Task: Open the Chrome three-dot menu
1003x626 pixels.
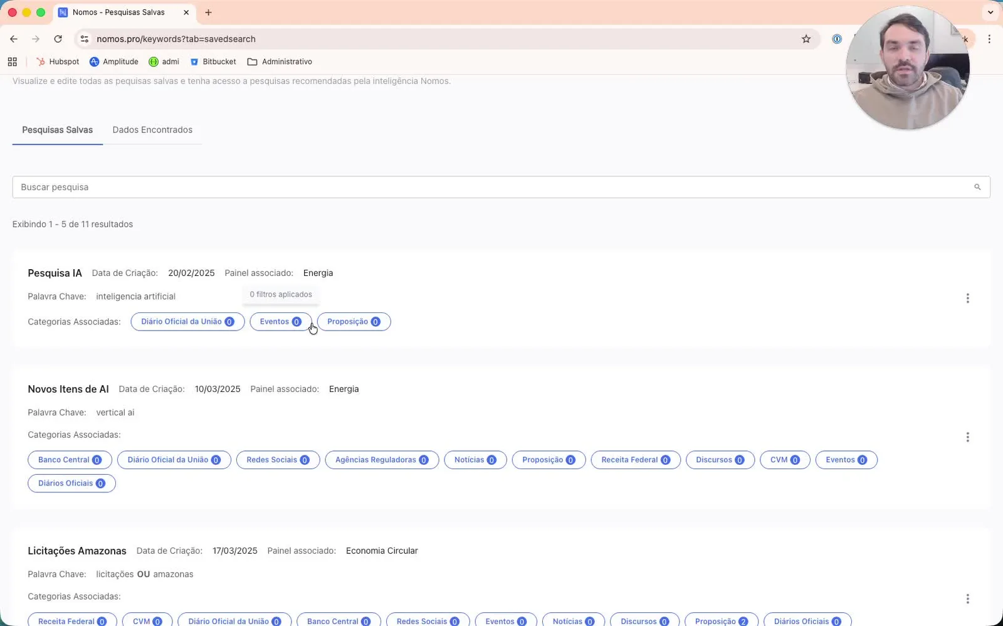Action: tap(989, 39)
